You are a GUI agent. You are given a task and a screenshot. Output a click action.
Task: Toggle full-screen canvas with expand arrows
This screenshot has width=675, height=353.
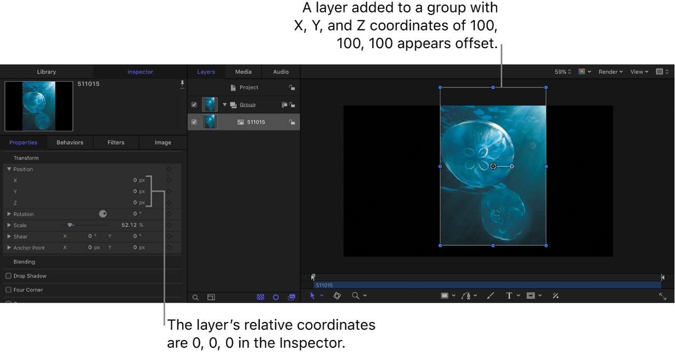(663, 296)
